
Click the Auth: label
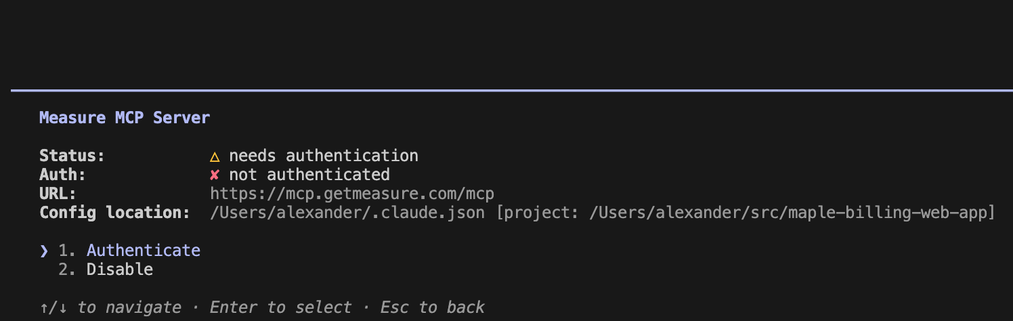63,175
